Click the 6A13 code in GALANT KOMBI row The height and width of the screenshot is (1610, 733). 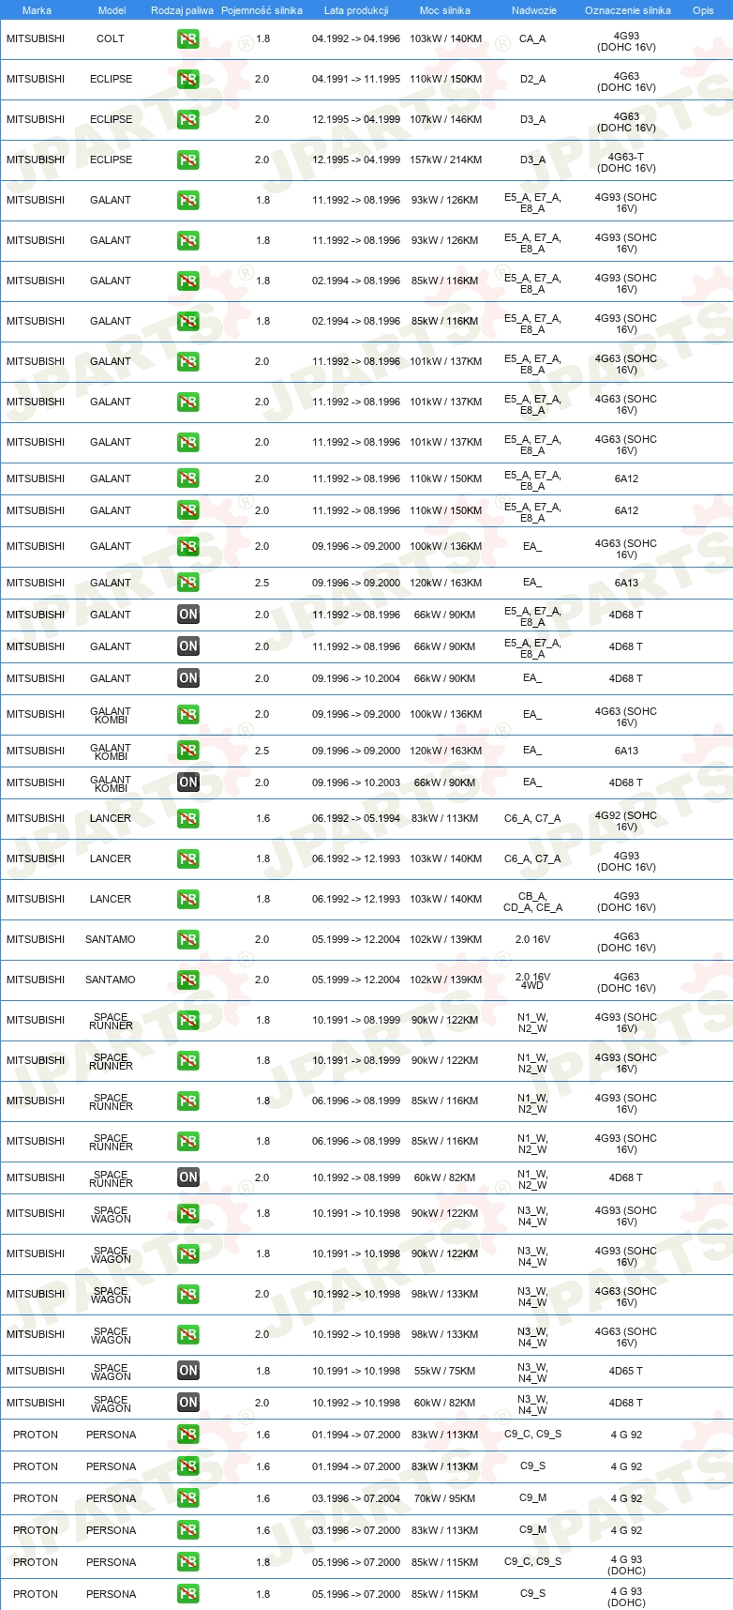pos(626,751)
